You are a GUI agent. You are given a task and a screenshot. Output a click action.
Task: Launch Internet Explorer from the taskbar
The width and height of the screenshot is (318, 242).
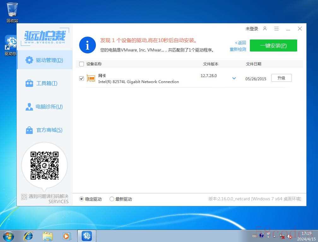tap(28, 236)
